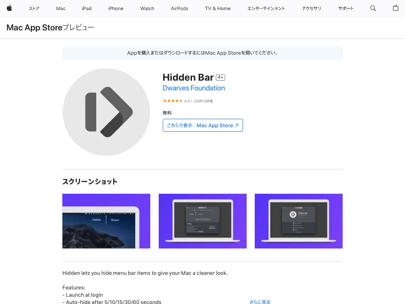Open the iPad navigation menu

(87, 8)
